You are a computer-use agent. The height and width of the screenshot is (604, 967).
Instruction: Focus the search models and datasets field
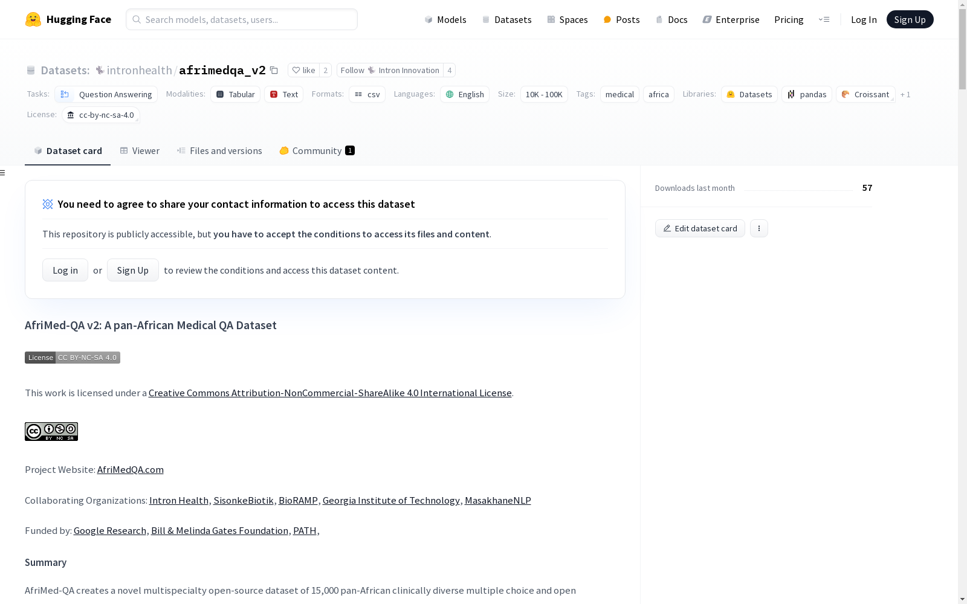242,19
